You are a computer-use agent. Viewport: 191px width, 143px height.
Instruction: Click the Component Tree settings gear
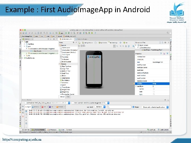click(165, 43)
